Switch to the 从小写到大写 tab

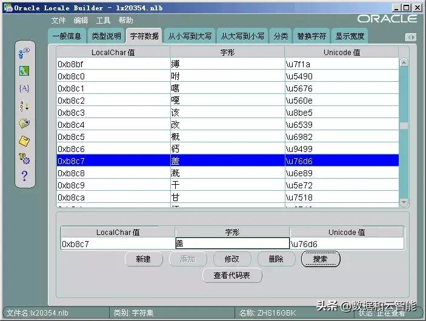[x=190, y=36]
